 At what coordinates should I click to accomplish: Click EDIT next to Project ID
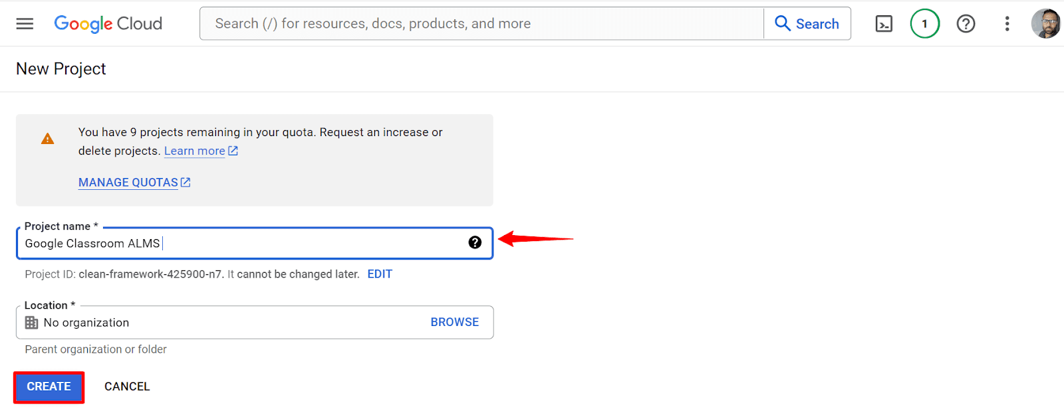380,274
